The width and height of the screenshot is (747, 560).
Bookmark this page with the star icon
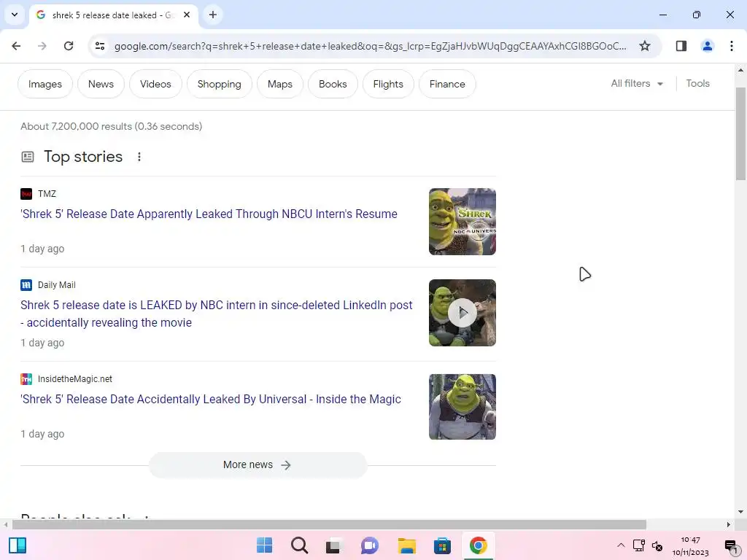coord(645,46)
